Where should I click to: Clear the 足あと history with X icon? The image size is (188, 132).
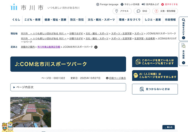click(x=96, y=47)
